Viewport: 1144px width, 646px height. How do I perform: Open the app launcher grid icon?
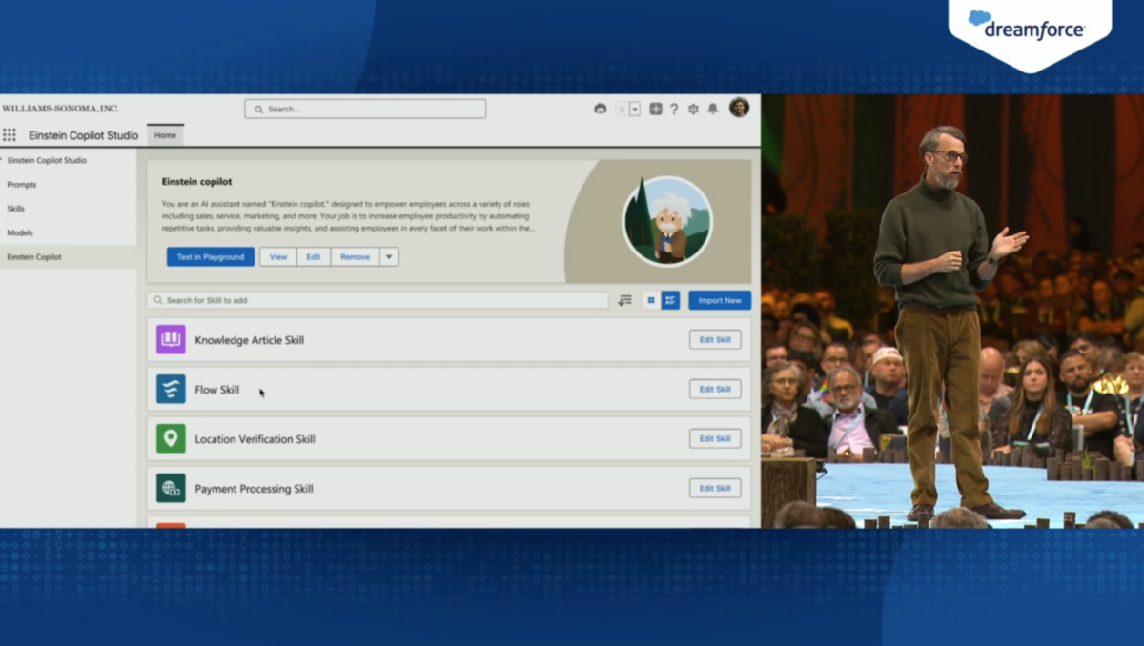(x=10, y=135)
